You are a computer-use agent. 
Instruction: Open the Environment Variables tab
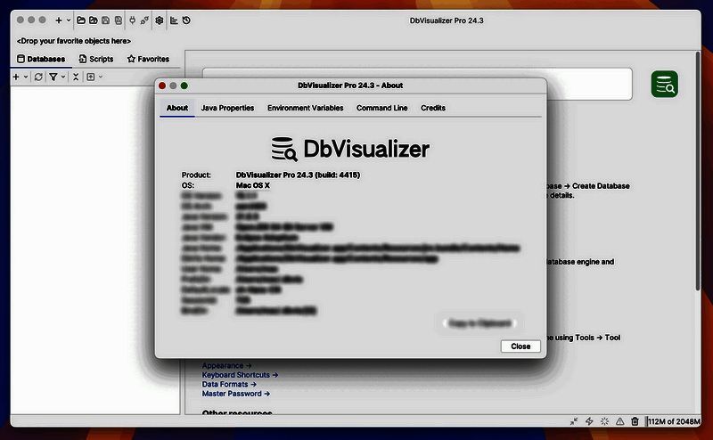point(305,108)
